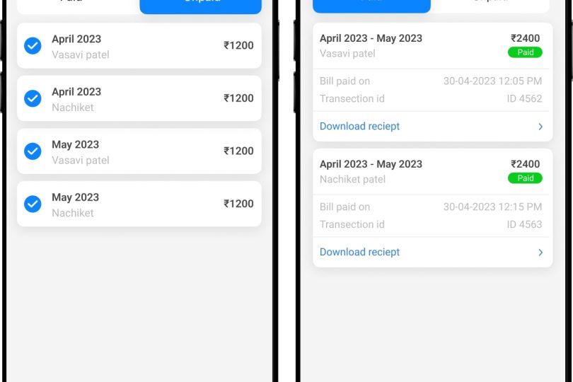This screenshot has width=573, height=382.
Task: Click green Paid badge on Nachiket patel card
Action: tap(525, 178)
